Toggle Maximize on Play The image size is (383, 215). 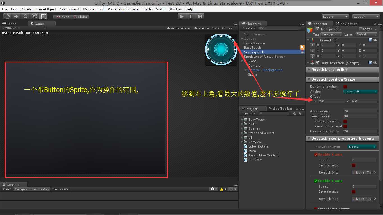point(178,28)
